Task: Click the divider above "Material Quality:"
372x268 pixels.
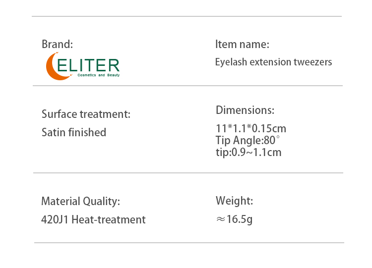Action: [x=188, y=173]
